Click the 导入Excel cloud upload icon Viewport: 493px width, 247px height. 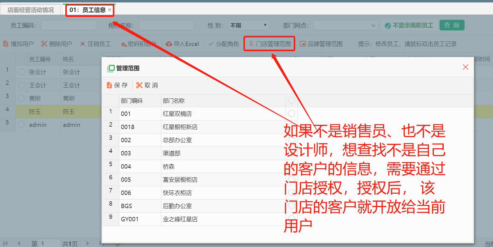[x=169, y=44]
